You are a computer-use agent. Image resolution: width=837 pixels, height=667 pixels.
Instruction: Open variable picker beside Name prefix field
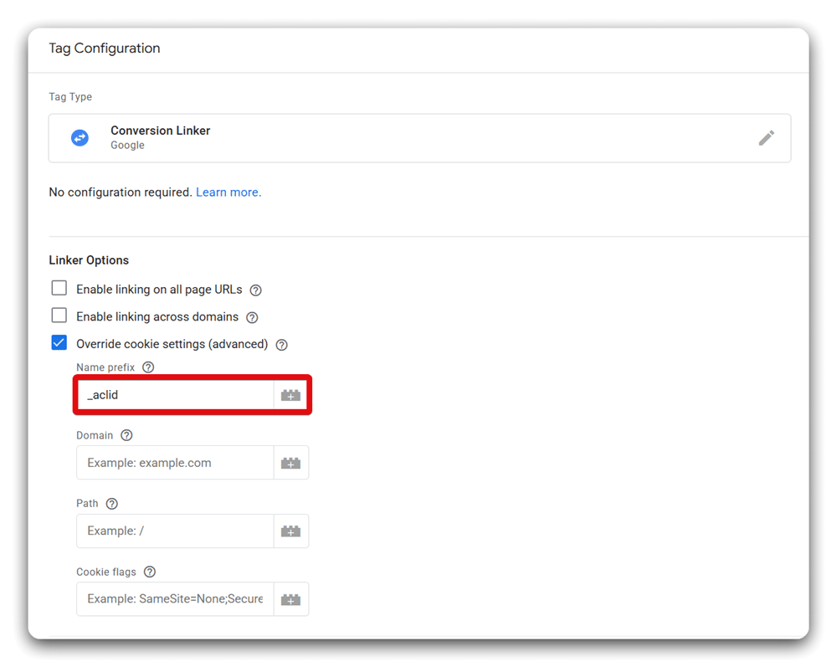(291, 394)
